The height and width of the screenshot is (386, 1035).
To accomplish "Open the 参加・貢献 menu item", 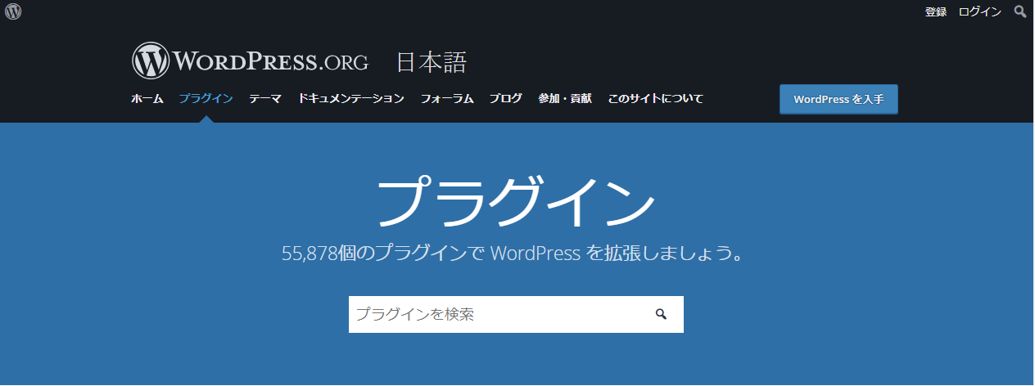I will [x=565, y=99].
